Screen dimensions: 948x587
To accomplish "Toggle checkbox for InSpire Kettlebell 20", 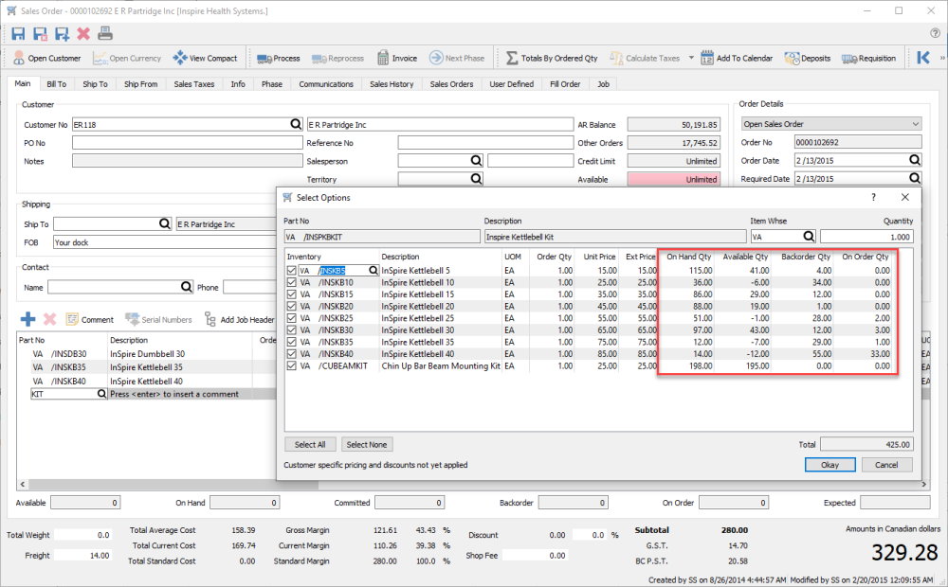I will (292, 306).
